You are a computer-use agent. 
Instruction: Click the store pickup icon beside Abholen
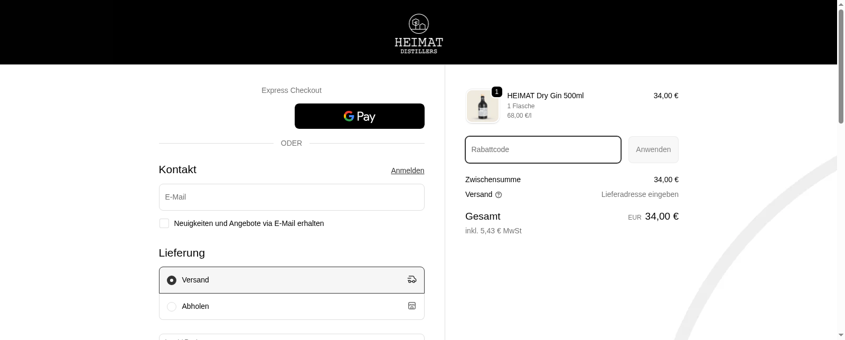click(x=411, y=306)
